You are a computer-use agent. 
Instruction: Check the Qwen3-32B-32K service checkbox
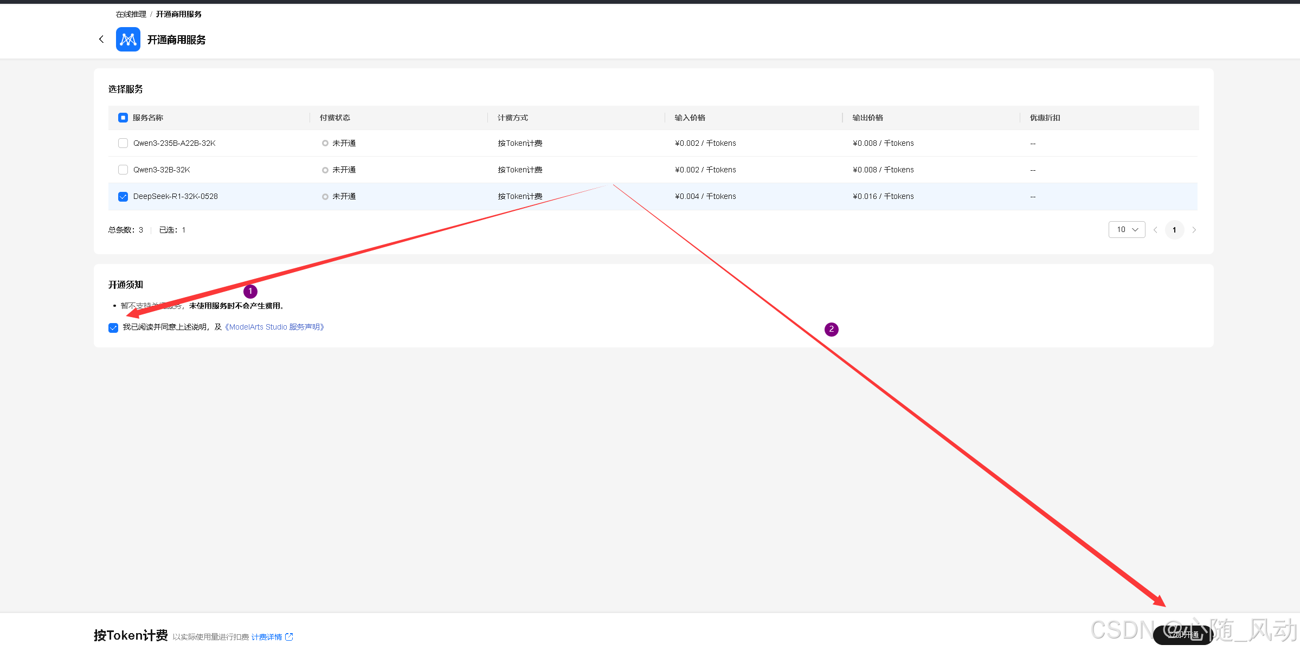click(x=123, y=170)
